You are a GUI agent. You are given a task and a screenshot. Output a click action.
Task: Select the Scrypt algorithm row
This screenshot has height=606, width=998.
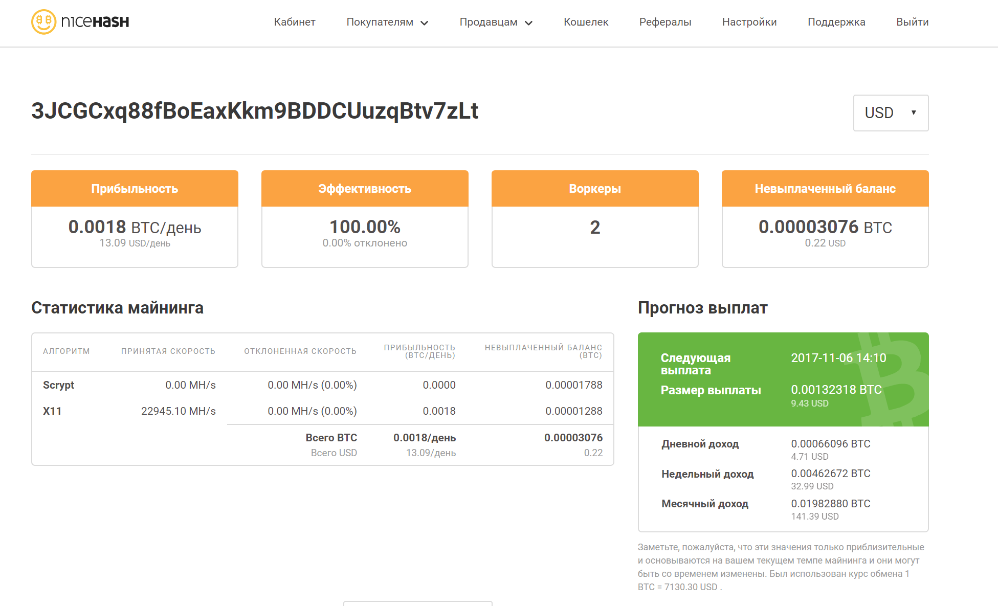323,385
